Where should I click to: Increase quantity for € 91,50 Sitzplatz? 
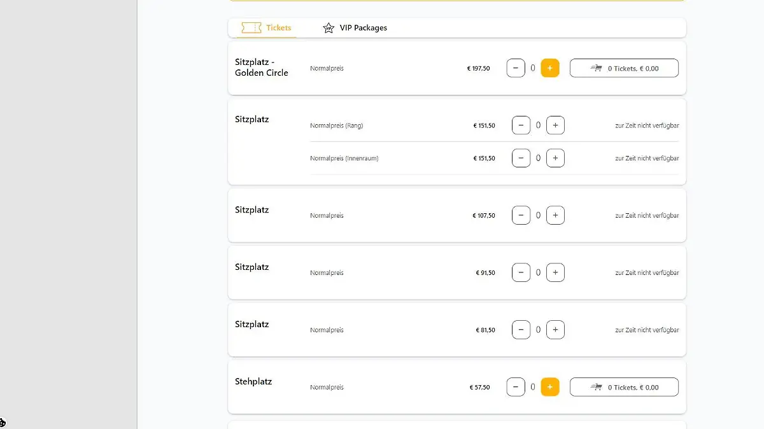[x=555, y=273]
